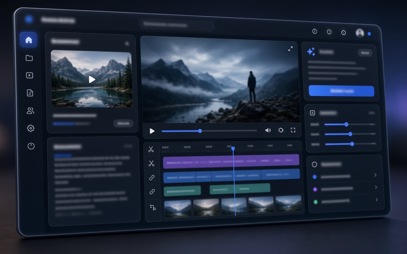Toggle the circle icon heading the dotted list panel
The image size is (407, 254).
tap(314, 164)
